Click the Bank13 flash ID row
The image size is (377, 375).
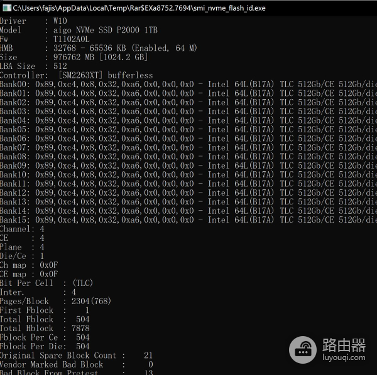tap(188, 202)
